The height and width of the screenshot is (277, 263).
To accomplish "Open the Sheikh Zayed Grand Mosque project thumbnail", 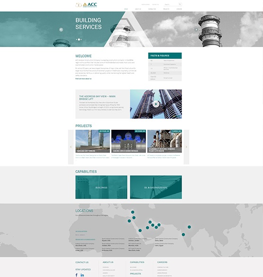I will [x=128, y=141].
